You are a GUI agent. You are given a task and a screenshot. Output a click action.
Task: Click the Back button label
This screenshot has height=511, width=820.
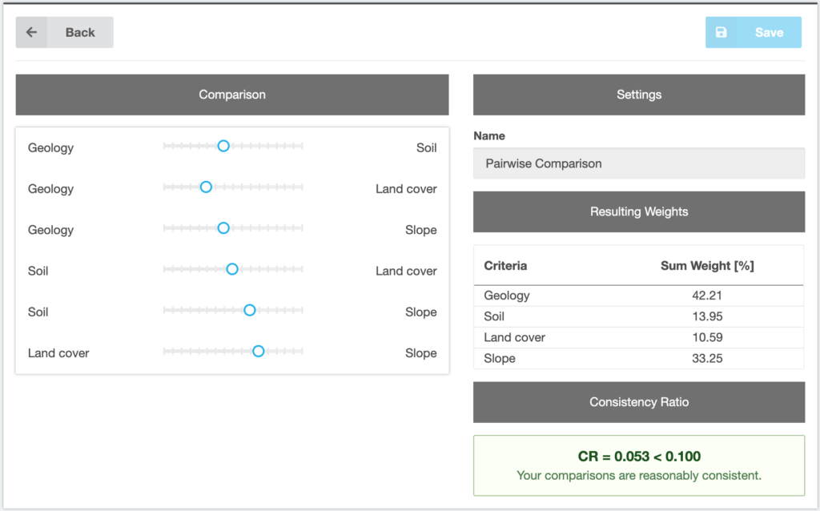(x=80, y=32)
